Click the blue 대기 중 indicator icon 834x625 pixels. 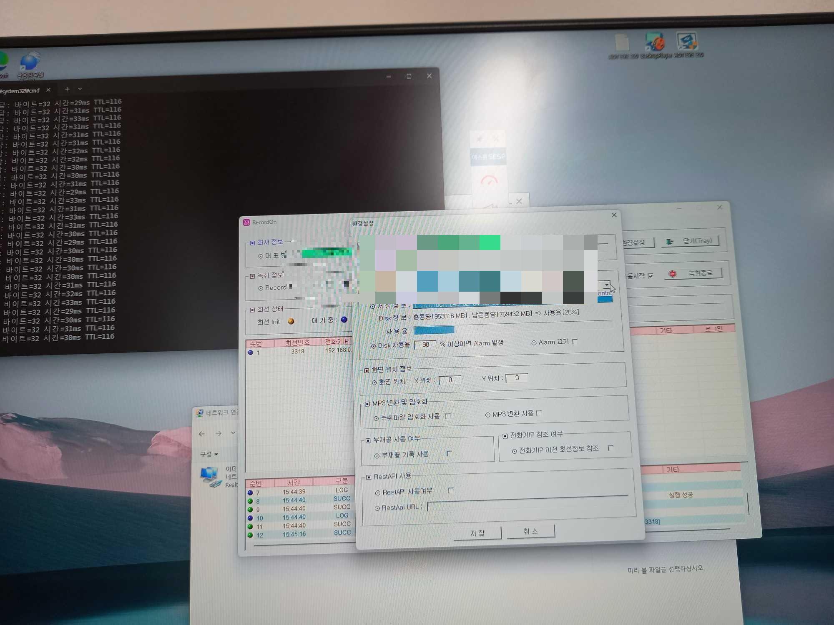click(344, 320)
